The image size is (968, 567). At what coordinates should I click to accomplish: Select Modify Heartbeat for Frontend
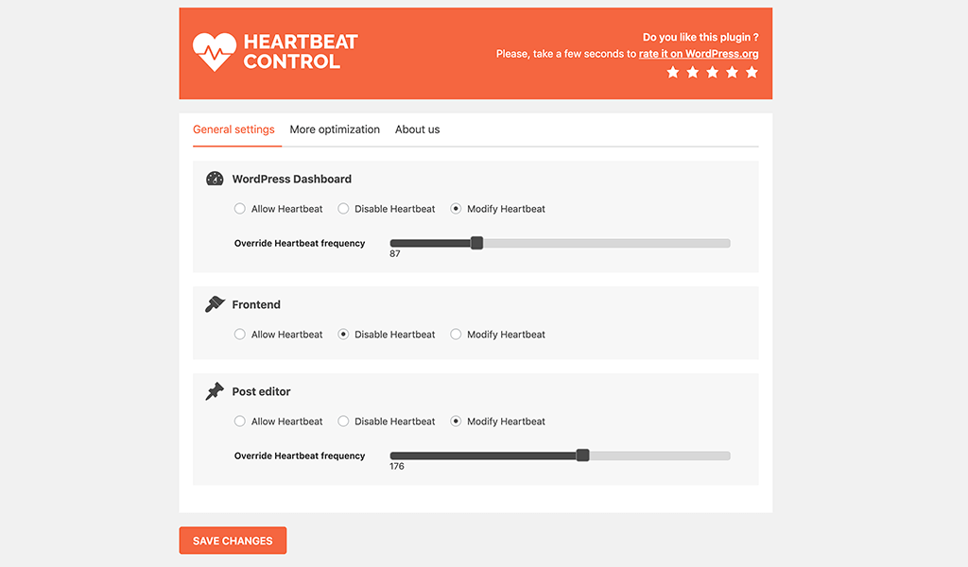pyautogui.click(x=455, y=334)
